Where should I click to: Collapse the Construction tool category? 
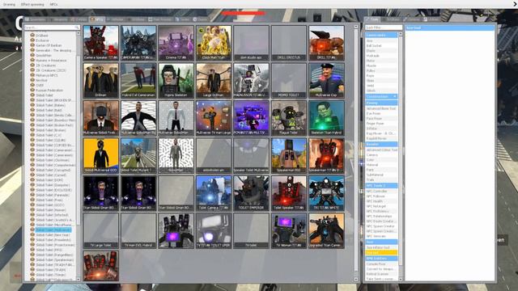[x=381, y=96]
